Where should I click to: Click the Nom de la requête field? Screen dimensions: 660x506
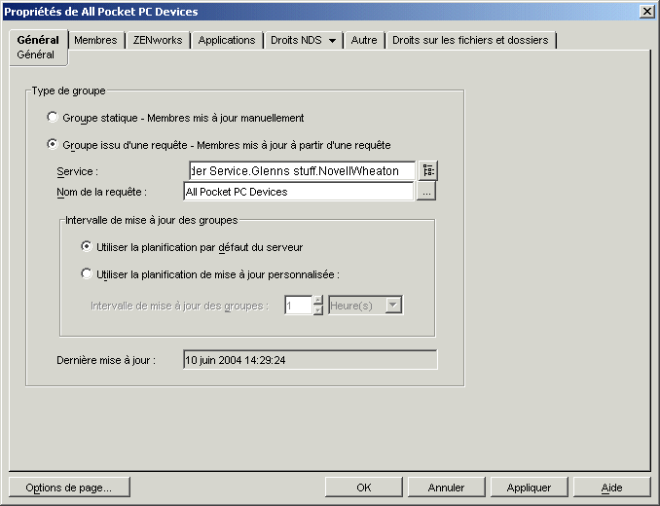click(299, 192)
